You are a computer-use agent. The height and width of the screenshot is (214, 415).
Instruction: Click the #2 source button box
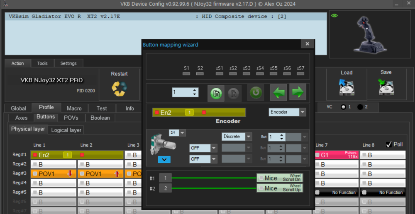(x=166, y=188)
